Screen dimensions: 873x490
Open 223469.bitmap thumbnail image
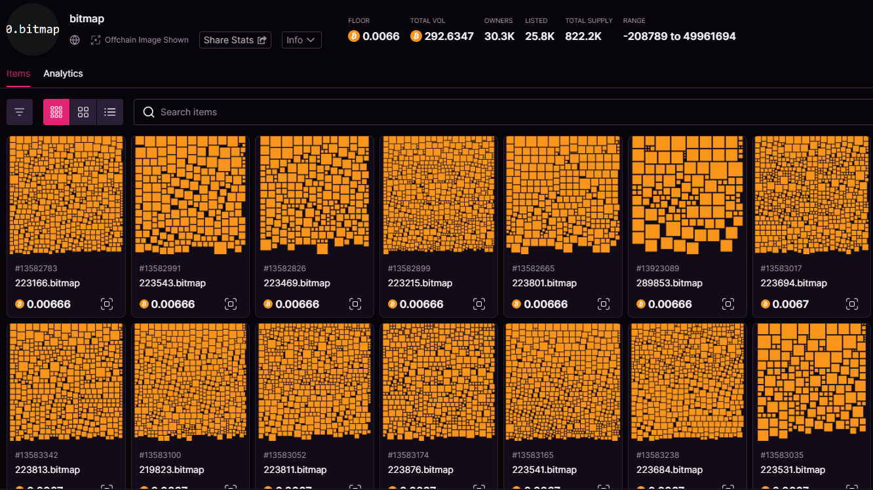click(x=315, y=195)
